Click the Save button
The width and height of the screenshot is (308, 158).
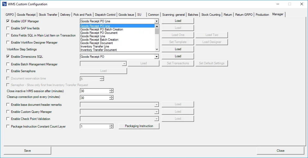[x=27, y=150]
